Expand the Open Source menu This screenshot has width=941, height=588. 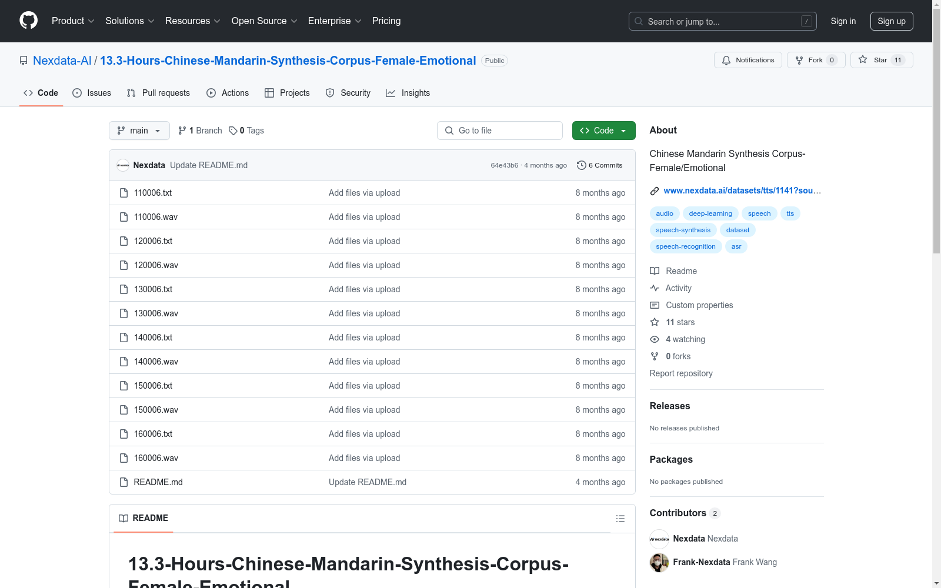click(265, 21)
